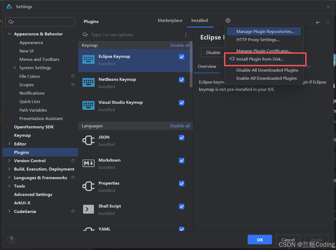Open the ArkUI-X settings page
336x250 pixels.
(x=22, y=203)
